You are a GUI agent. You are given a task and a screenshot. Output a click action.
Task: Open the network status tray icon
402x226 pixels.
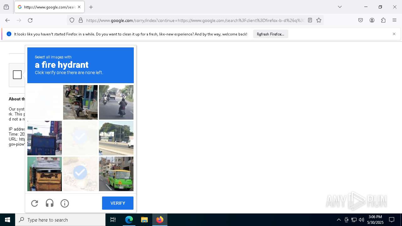[x=354, y=220]
